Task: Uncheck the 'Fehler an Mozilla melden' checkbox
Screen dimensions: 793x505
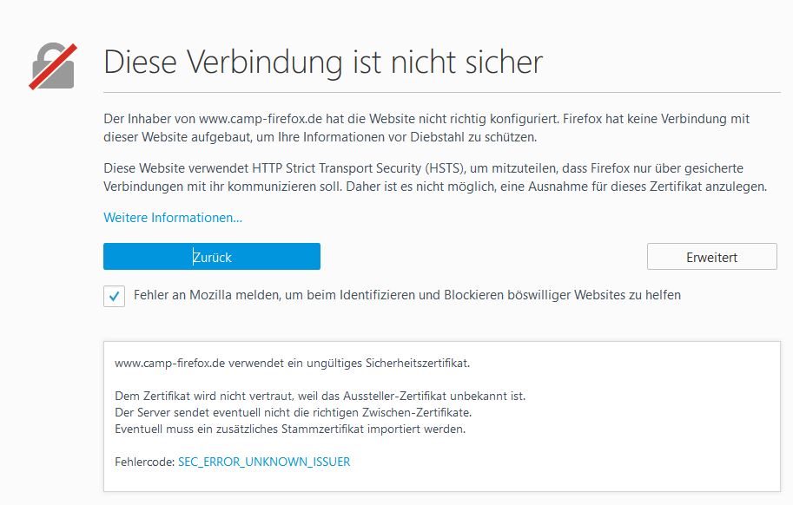Action: pos(114,296)
